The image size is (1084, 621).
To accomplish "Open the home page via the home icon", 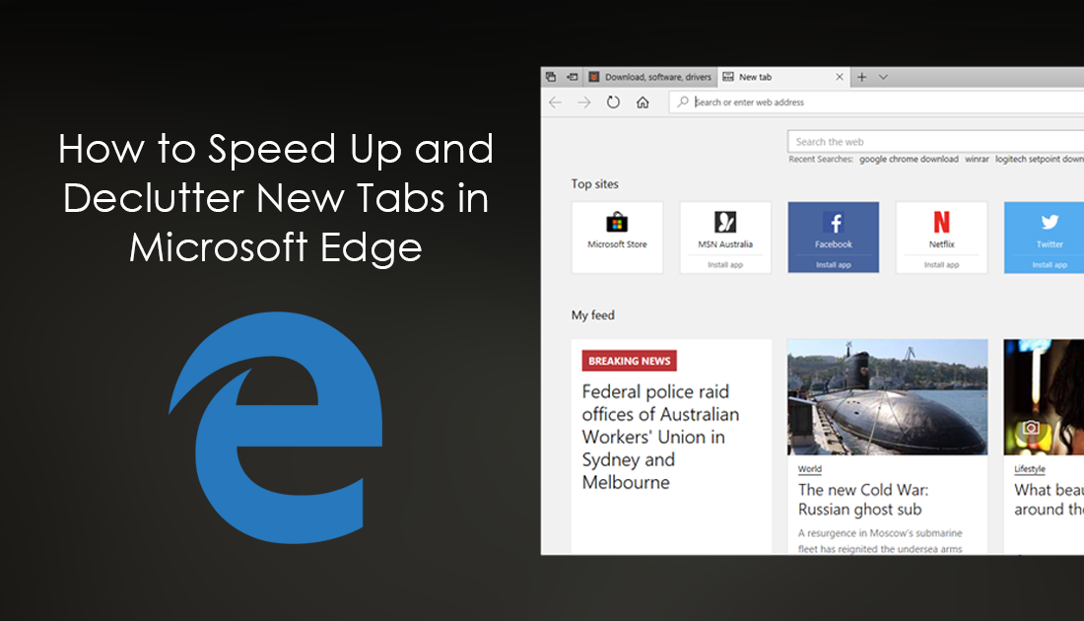I will coord(643,103).
